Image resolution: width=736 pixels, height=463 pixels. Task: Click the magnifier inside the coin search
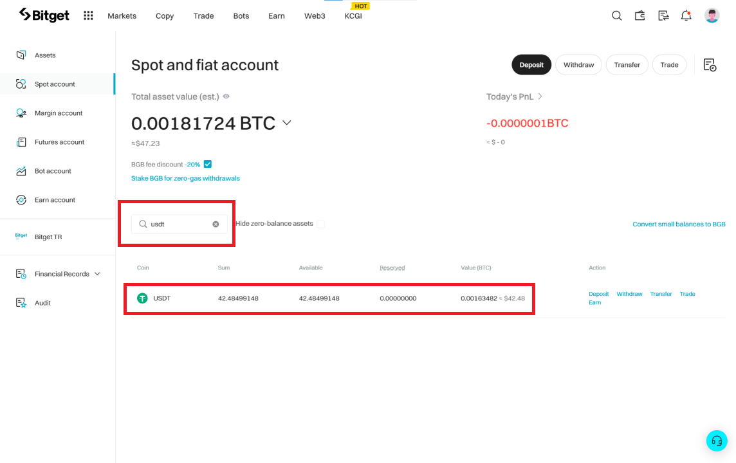coord(143,224)
